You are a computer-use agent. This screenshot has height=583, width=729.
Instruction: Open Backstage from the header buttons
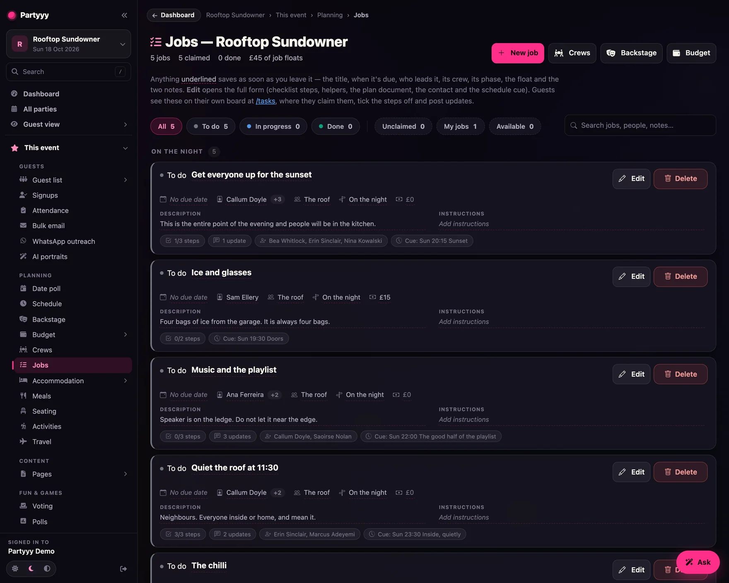[631, 53]
